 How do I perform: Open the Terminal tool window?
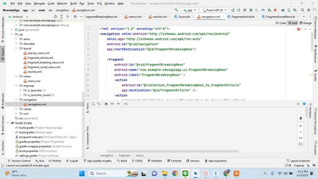click(174, 161)
